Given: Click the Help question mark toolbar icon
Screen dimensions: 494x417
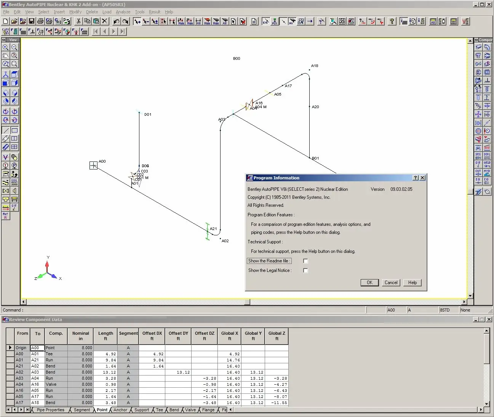Looking at the screenshot, I should point(392,21).
